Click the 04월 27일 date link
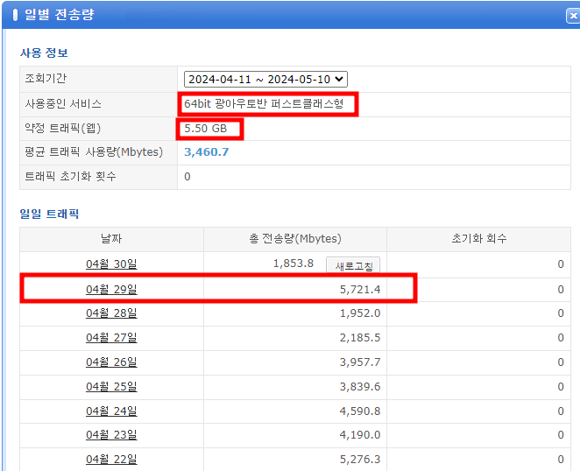 point(111,338)
